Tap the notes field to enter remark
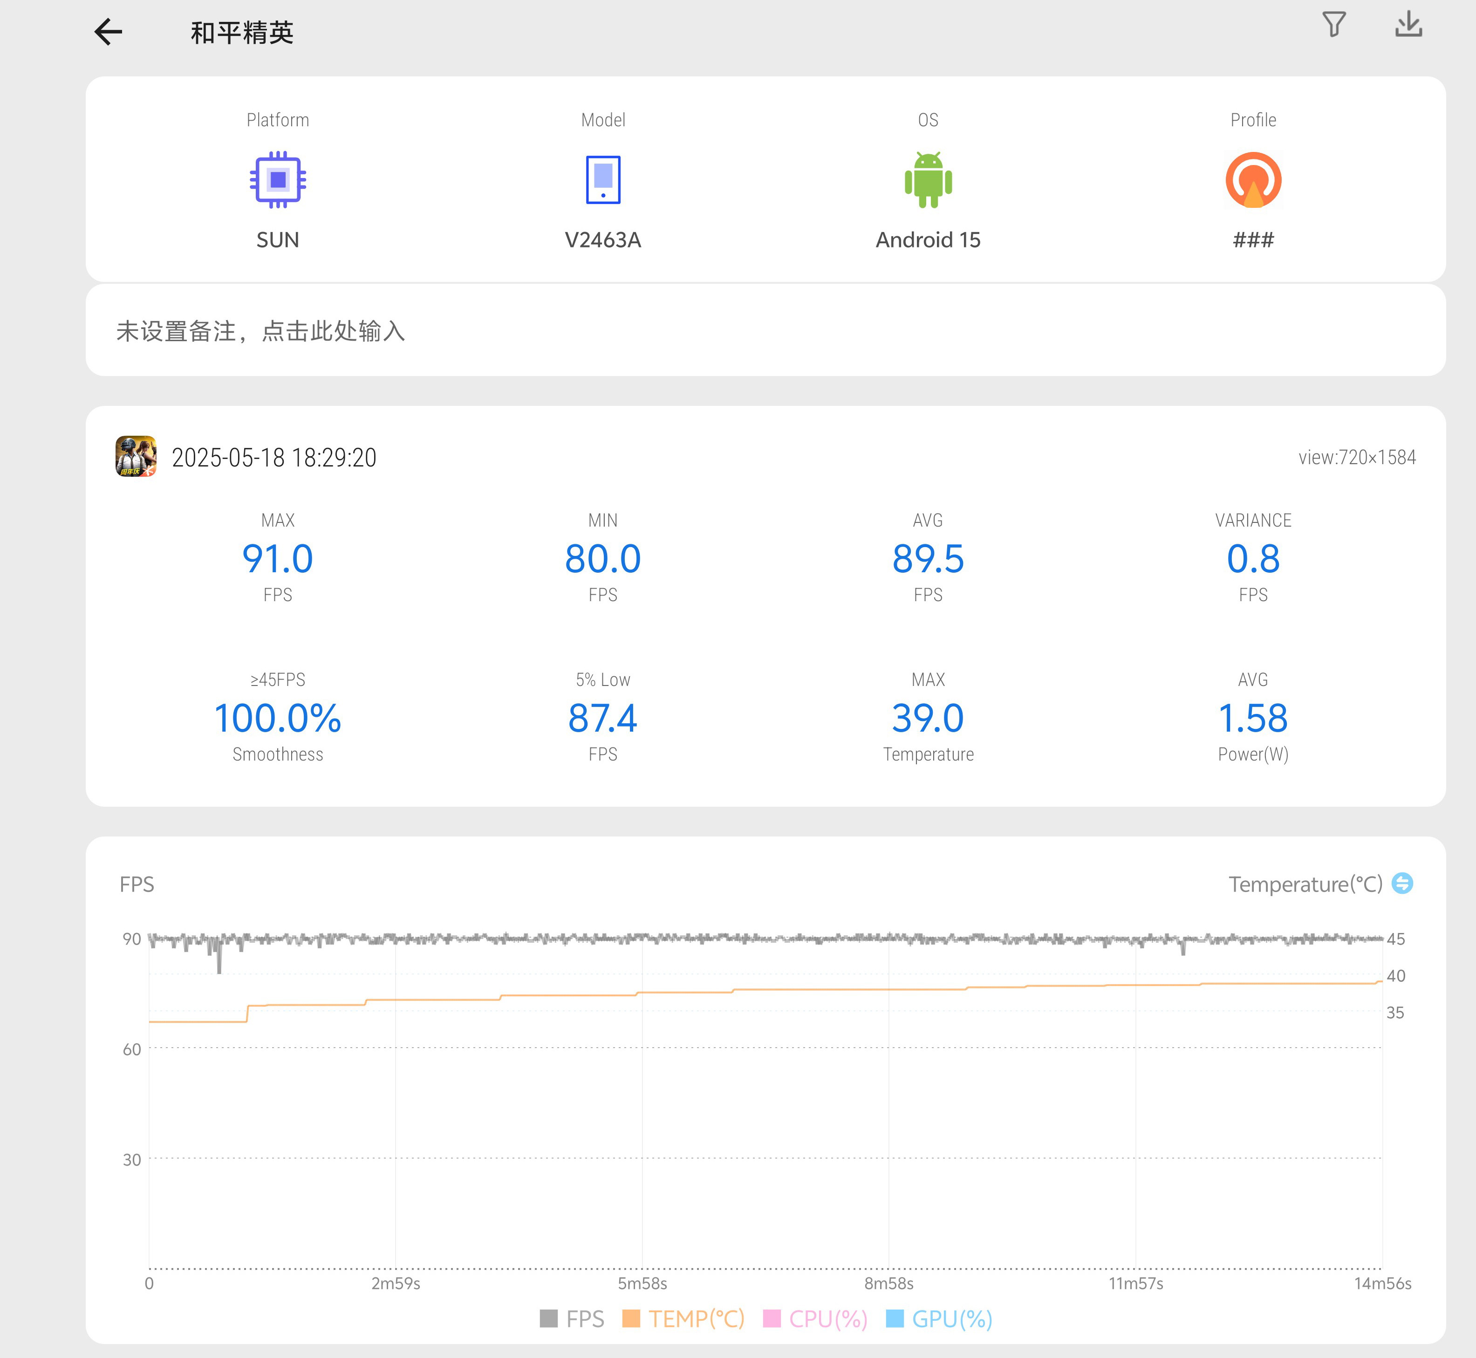This screenshot has height=1358, width=1476. tap(765, 331)
